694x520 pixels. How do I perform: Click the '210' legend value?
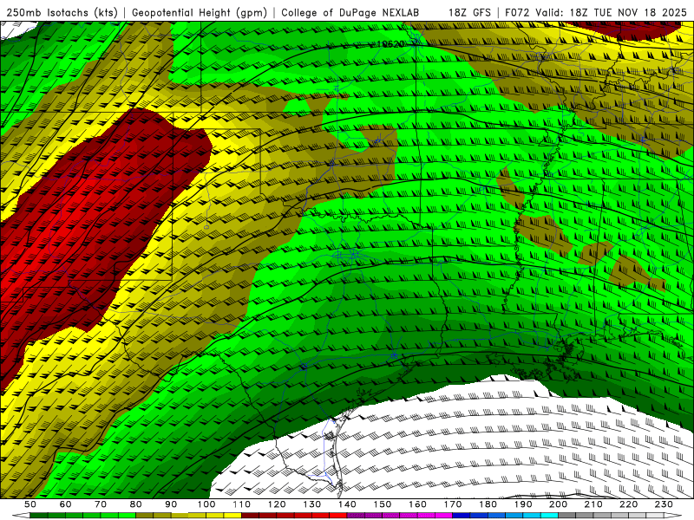click(593, 504)
